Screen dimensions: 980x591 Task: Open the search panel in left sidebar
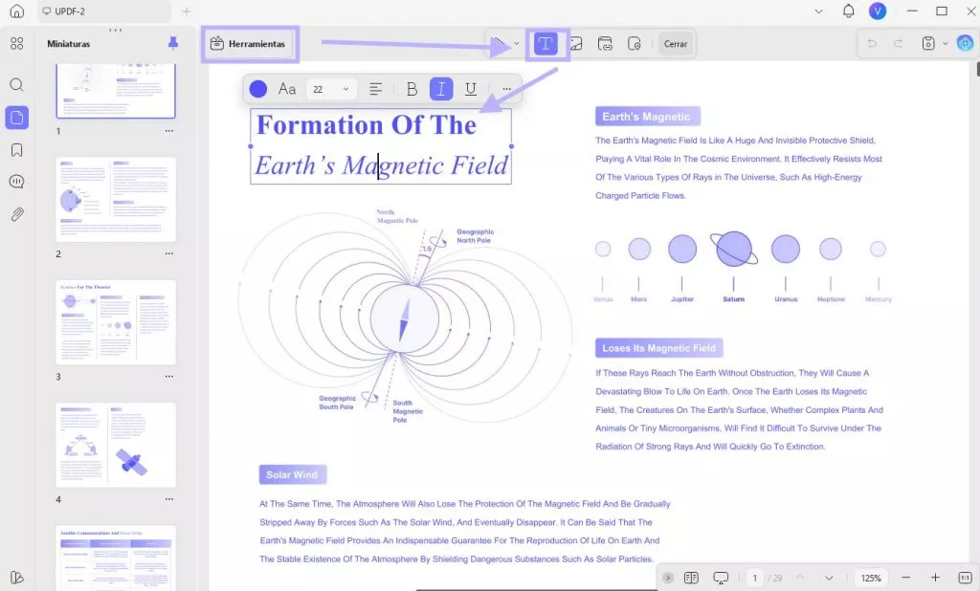point(17,85)
